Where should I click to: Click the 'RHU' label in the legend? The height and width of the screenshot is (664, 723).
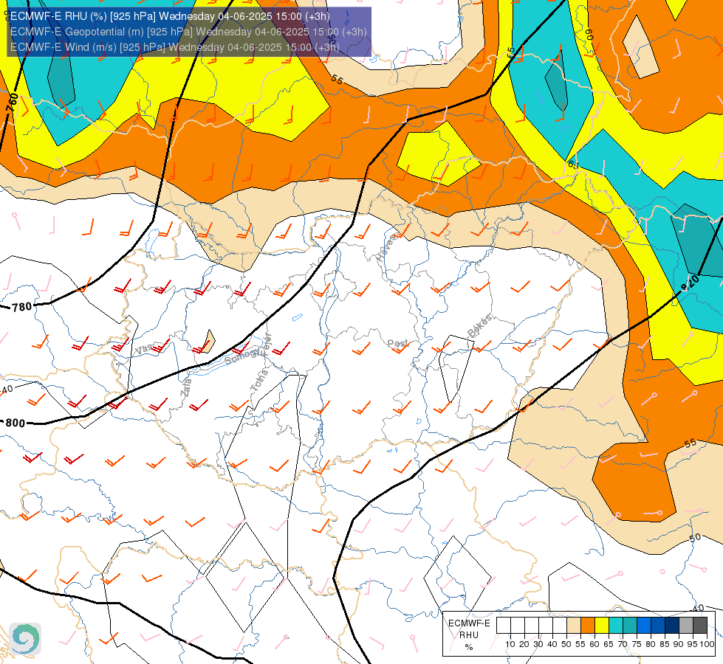(x=469, y=635)
